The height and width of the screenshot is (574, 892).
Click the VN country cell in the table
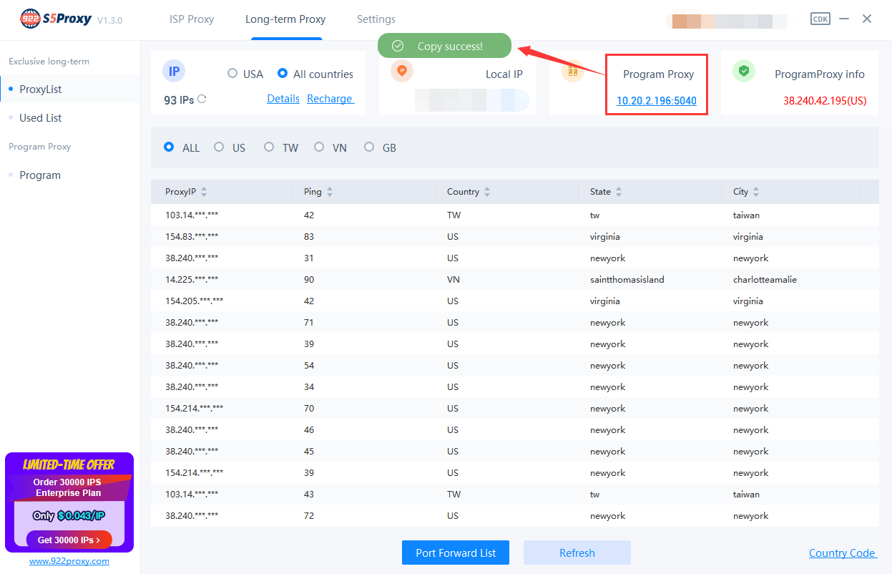(454, 279)
